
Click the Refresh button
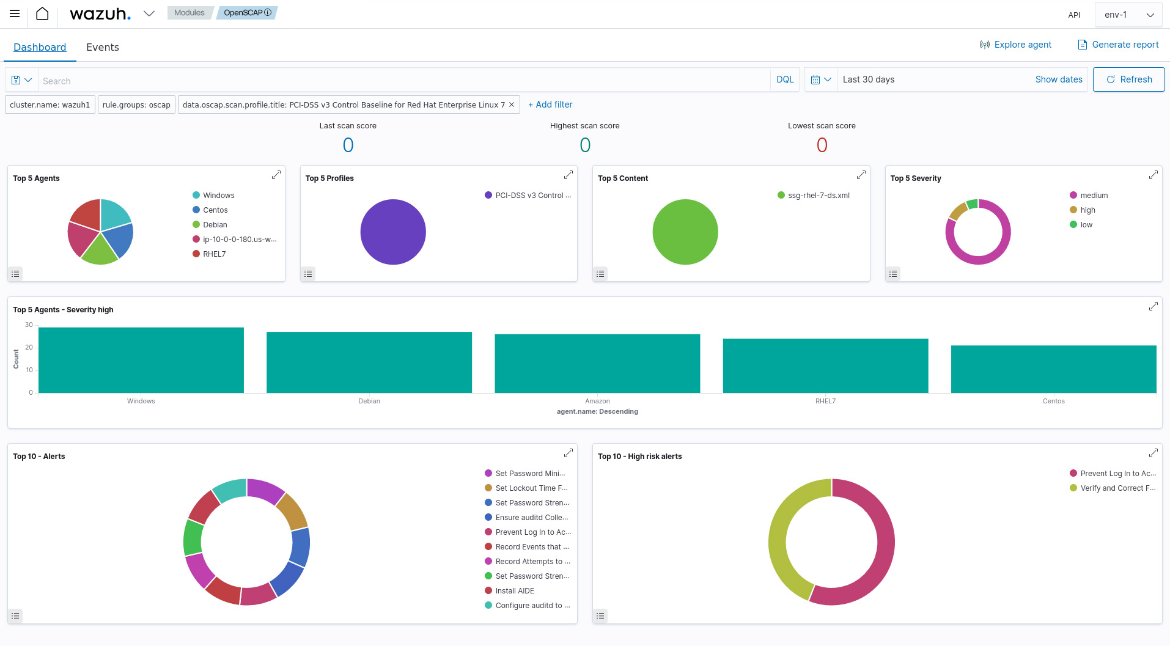1128,79
